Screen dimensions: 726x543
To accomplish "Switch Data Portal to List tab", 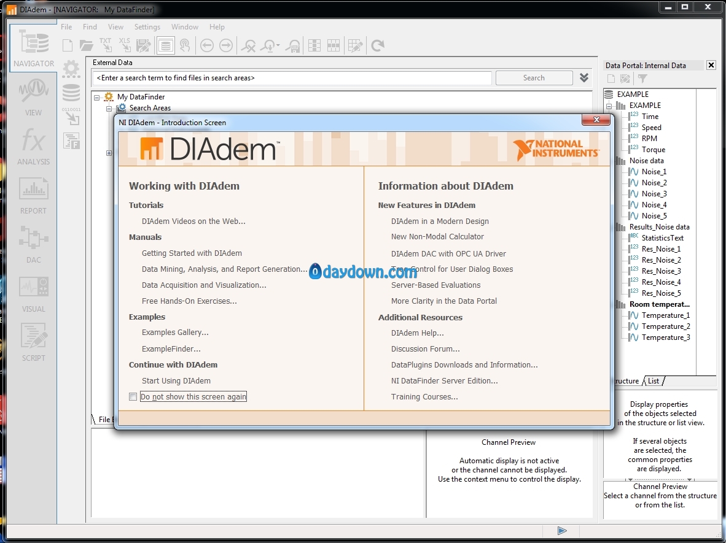I will pyautogui.click(x=654, y=380).
